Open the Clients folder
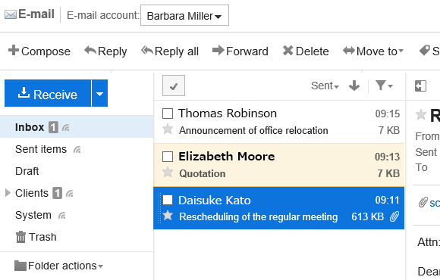 [x=32, y=193]
